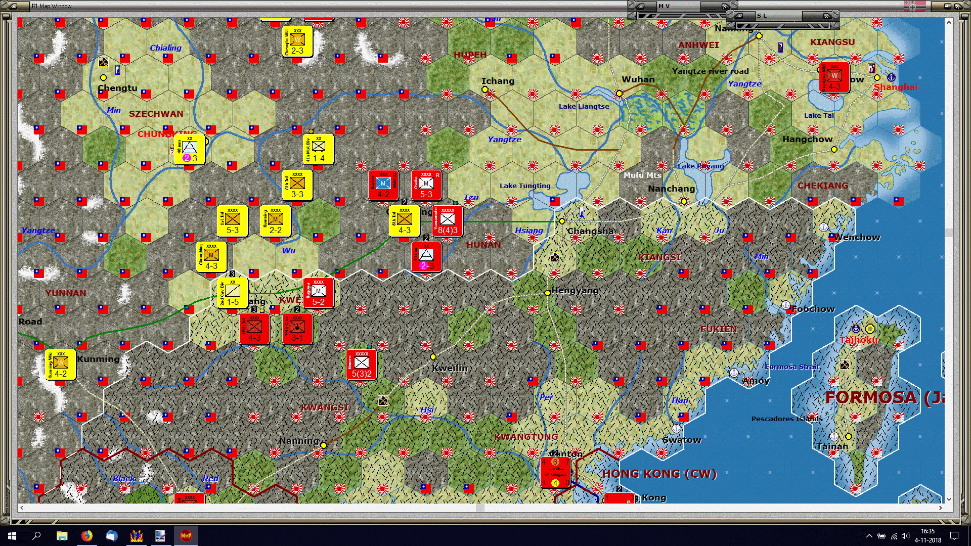Open Firefox from the taskbar
Image resolution: width=971 pixels, height=546 pixels.
[x=87, y=535]
